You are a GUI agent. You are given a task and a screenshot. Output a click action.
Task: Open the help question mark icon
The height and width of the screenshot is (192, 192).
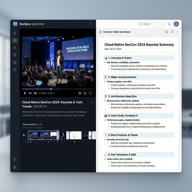[15, 160]
